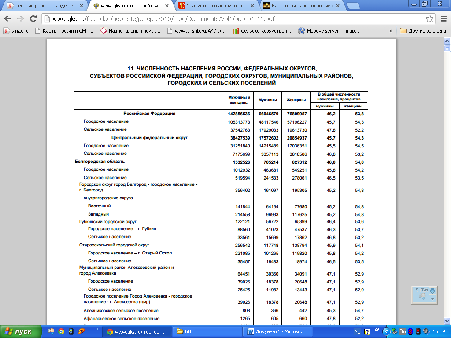The image size is (451, 338).
Task: Click 'Российская Федерация' row label
Action: (x=149, y=114)
